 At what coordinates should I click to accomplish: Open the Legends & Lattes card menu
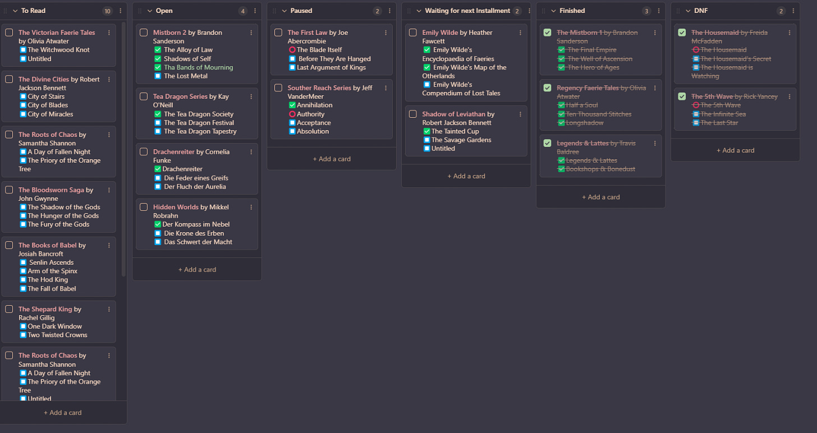click(x=655, y=144)
